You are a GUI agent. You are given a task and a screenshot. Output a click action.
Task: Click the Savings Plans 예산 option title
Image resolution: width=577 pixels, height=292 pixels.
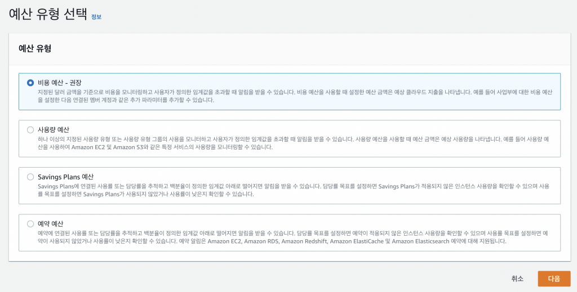coord(65,177)
